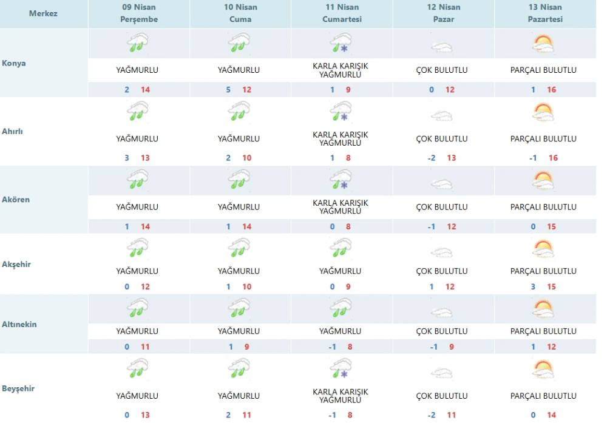Image resolution: width=607 pixels, height=423 pixels.
Task: Click Konya's partly cloudy sun icon for 13 Nisan
Action: [543, 44]
